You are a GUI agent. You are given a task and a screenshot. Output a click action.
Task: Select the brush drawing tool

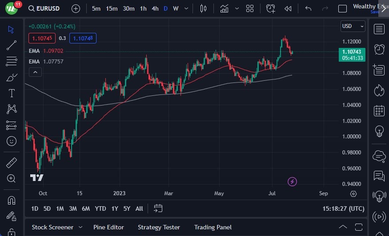click(x=12, y=78)
